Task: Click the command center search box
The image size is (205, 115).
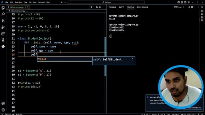Action: point(106,2)
